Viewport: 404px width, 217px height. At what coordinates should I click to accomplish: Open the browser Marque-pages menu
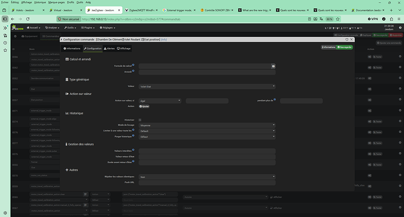point(56,2)
